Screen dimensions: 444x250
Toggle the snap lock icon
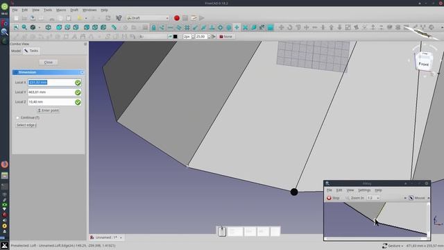click(153, 28)
